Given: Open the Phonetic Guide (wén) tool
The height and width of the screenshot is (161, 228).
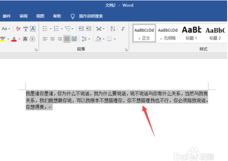Looking at the screenshot, I should point(26,29).
